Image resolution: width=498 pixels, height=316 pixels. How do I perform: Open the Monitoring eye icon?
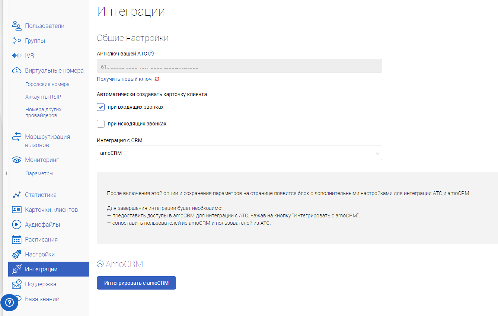pyautogui.click(x=16, y=160)
